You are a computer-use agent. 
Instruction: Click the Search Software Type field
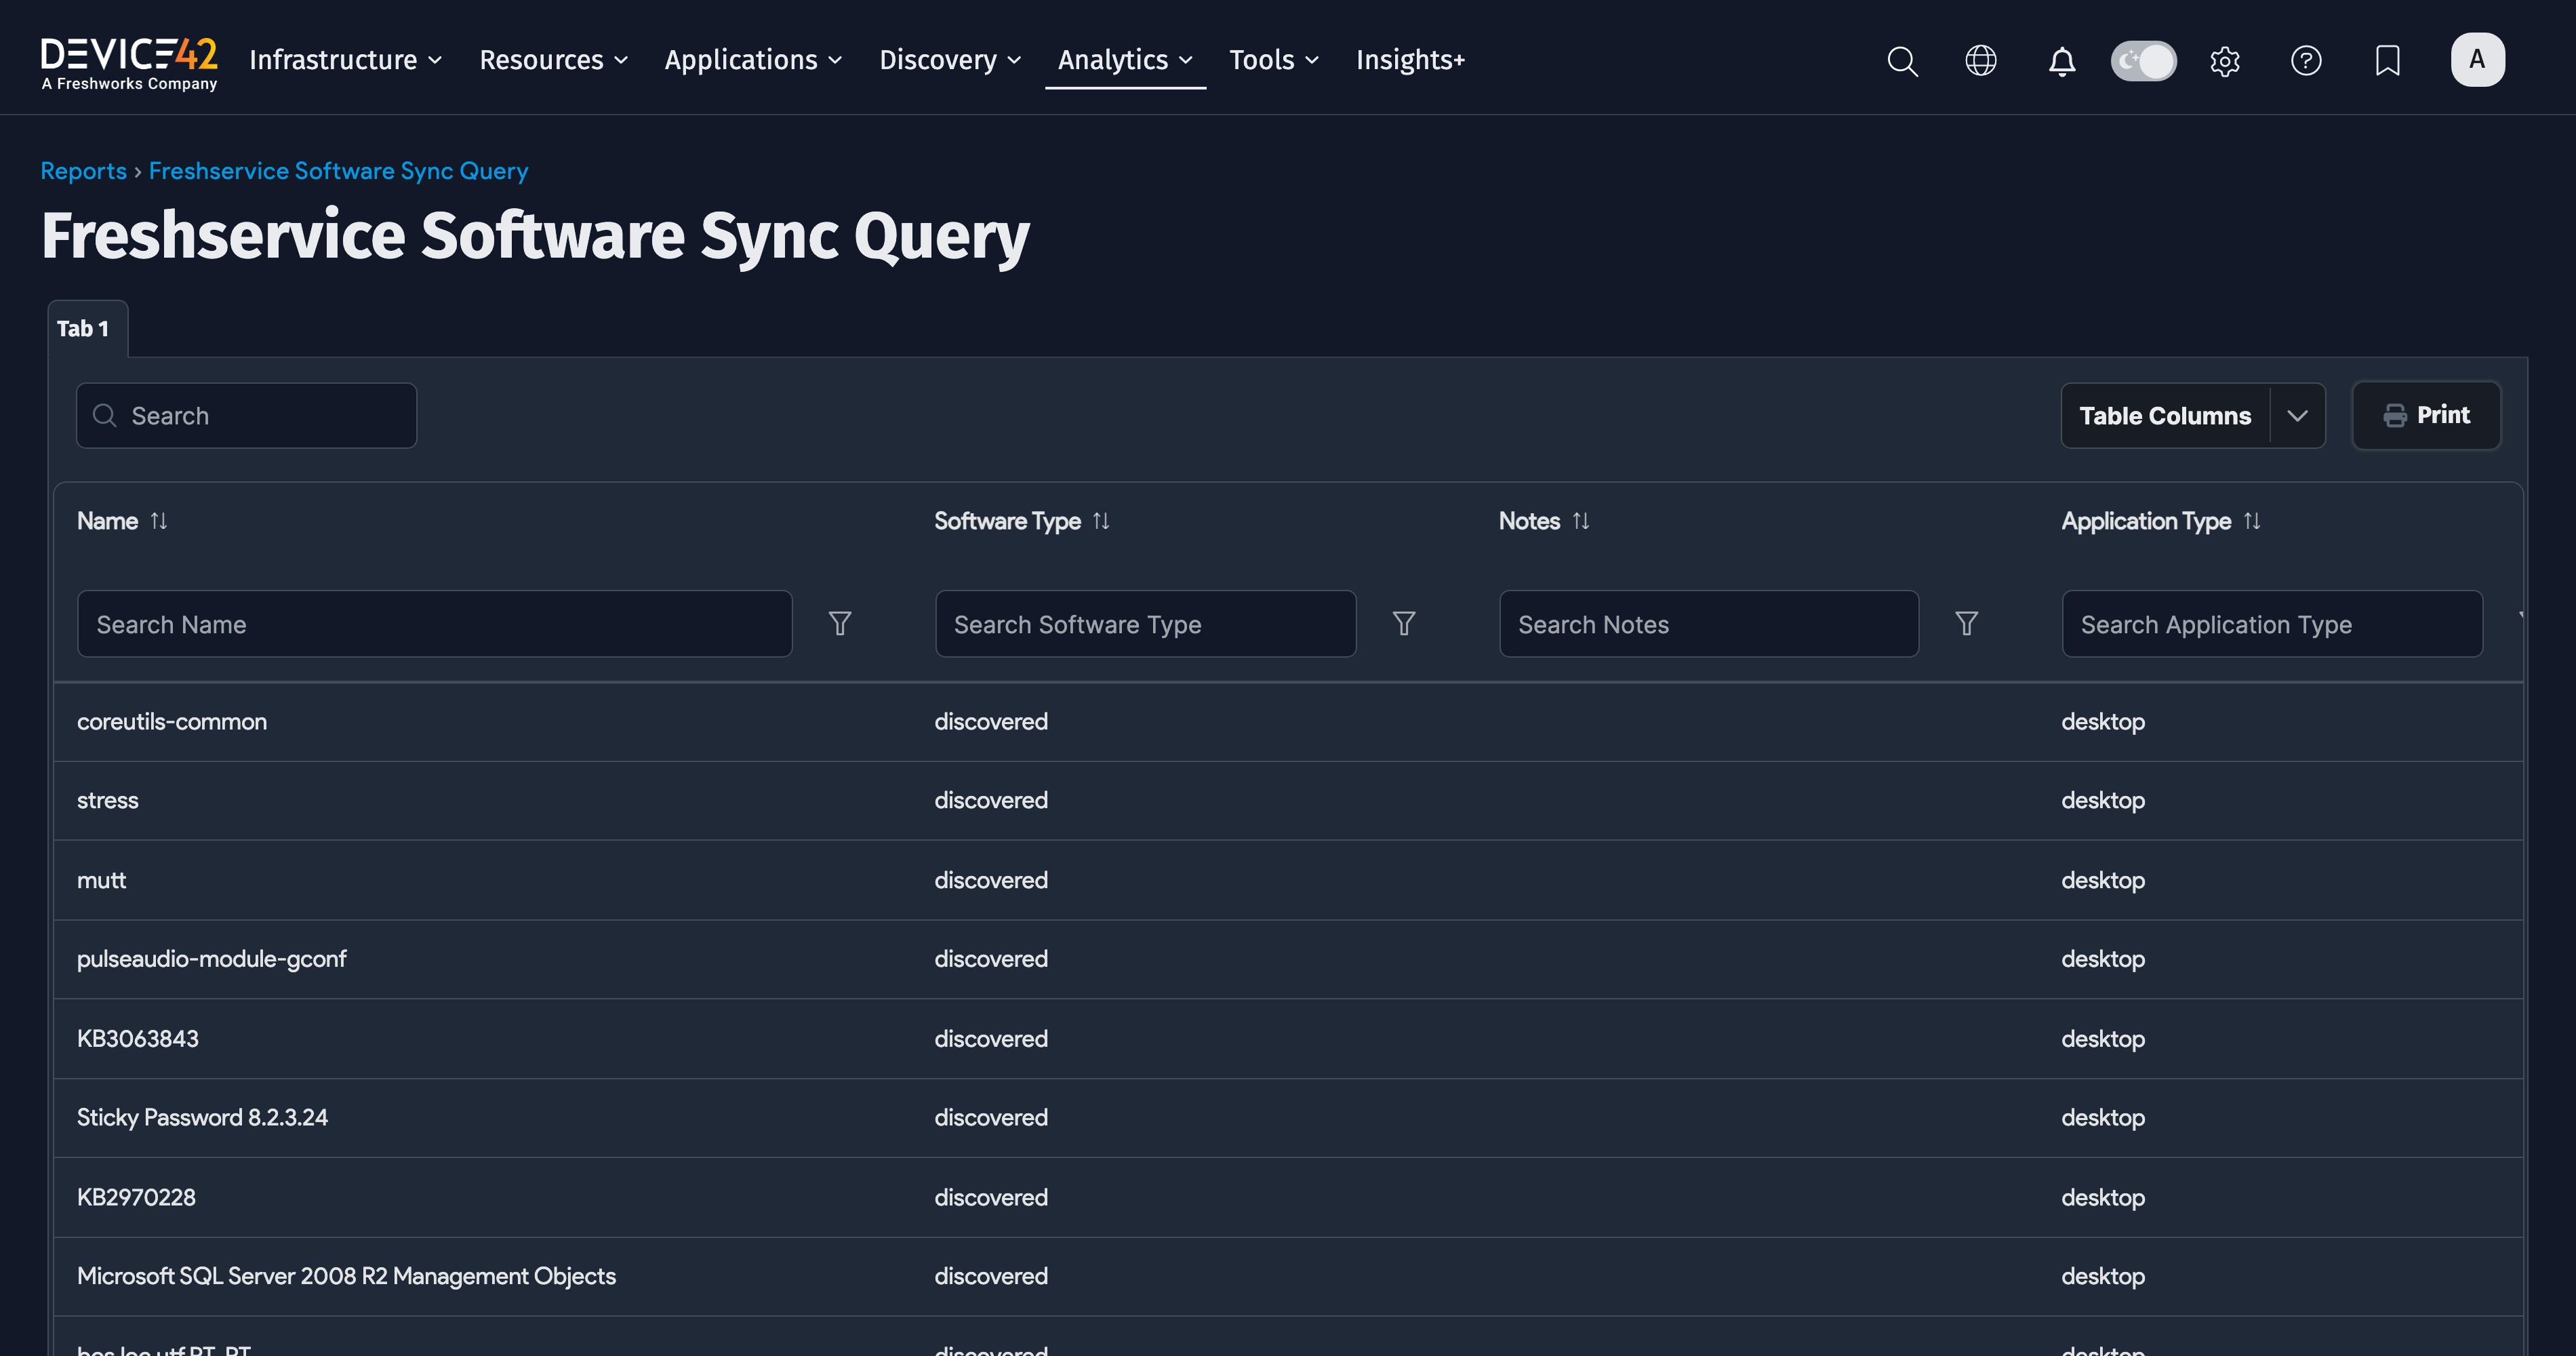(x=1146, y=624)
